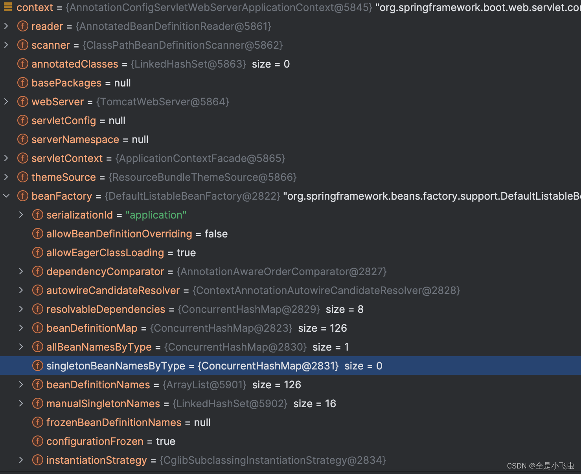Click the field icon beside basePackages
Screen dimensions: 581x474
pyautogui.click(x=23, y=83)
